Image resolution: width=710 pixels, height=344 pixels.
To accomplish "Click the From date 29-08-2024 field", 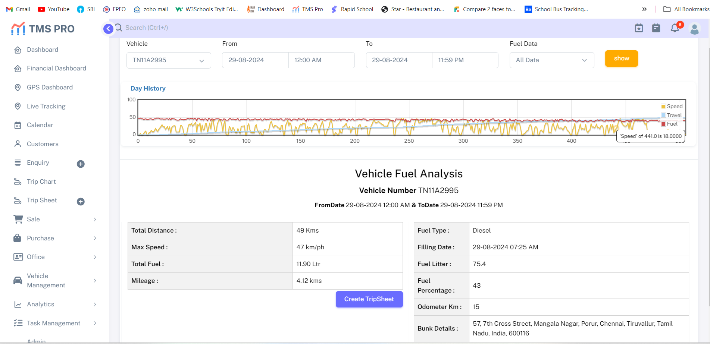I will click(255, 60).
